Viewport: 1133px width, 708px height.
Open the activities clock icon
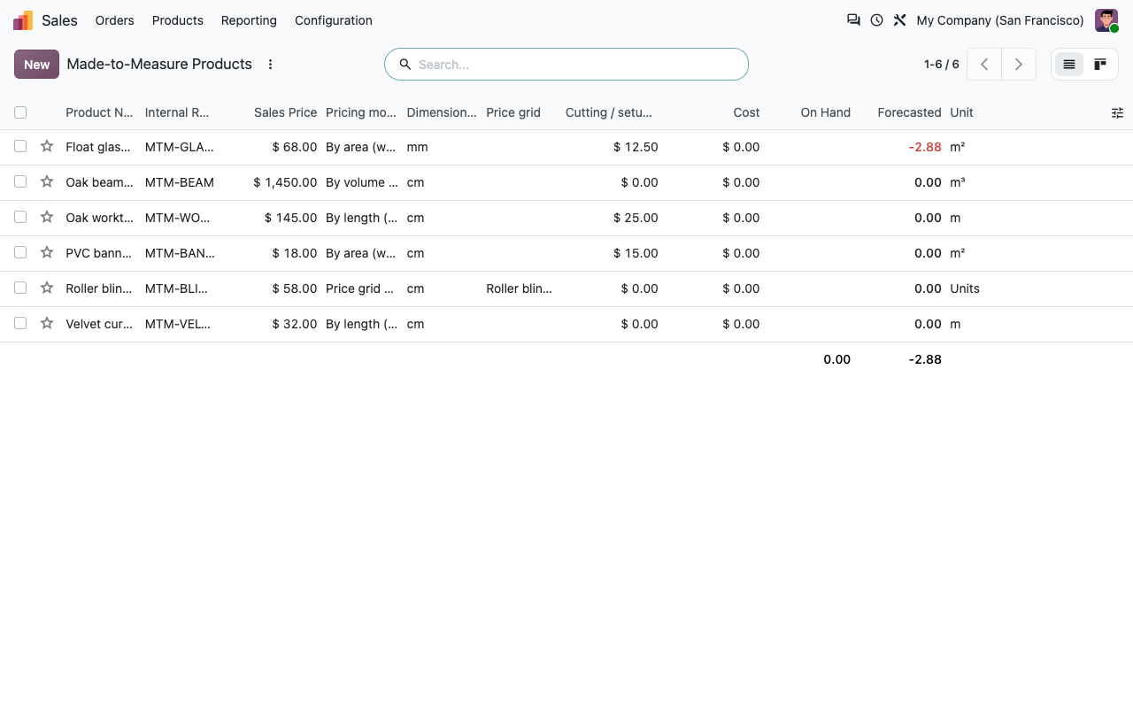pos(876,19)
